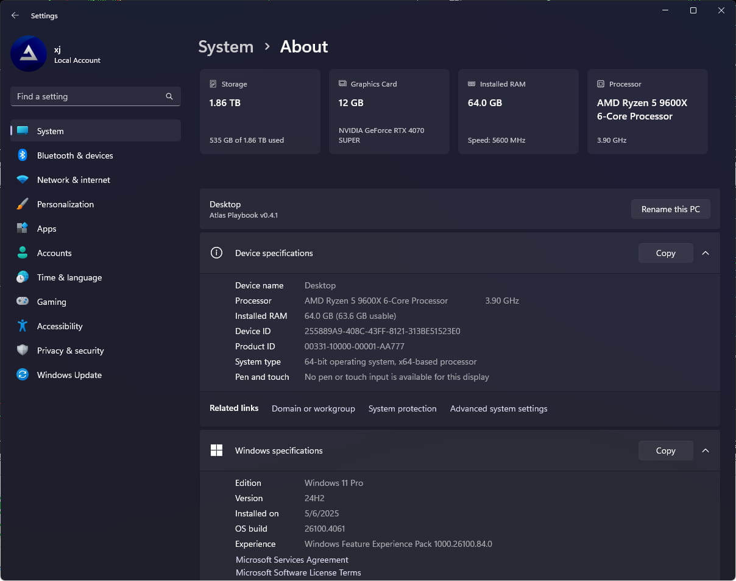Open Accessibility settings page
Viewport: 736px width, 581px height.
[x=96, y=326]
